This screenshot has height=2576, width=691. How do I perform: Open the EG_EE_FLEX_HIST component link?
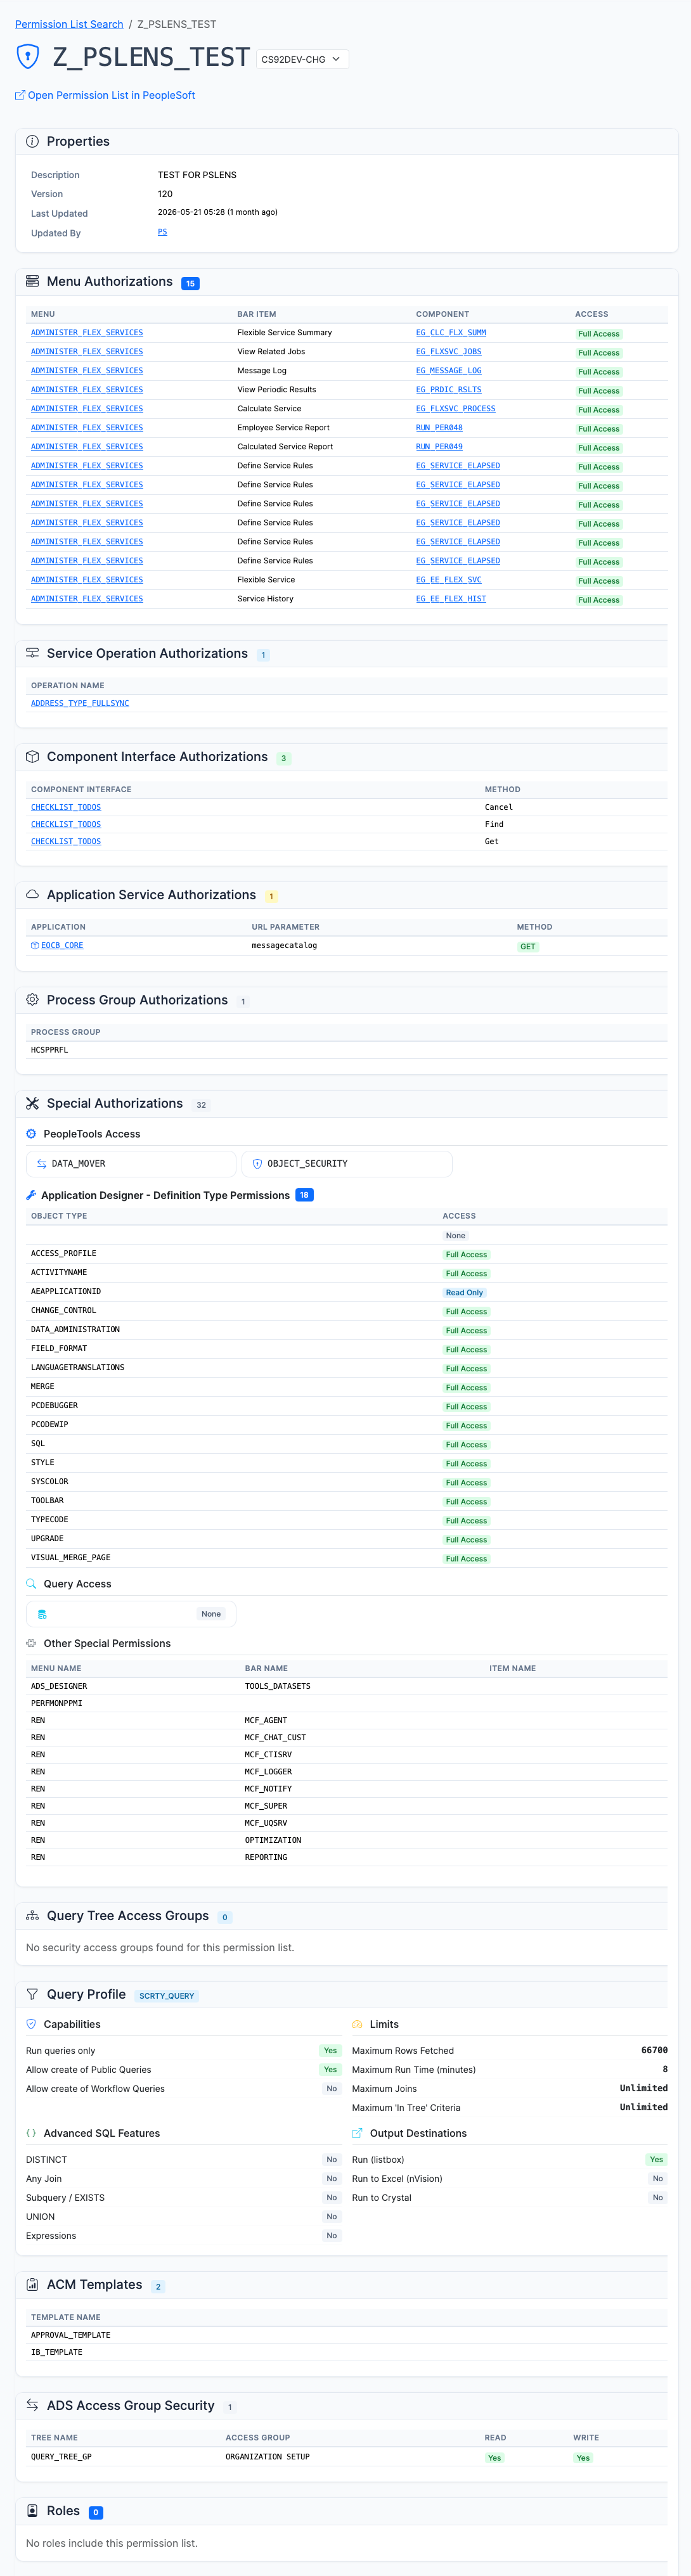450,598
